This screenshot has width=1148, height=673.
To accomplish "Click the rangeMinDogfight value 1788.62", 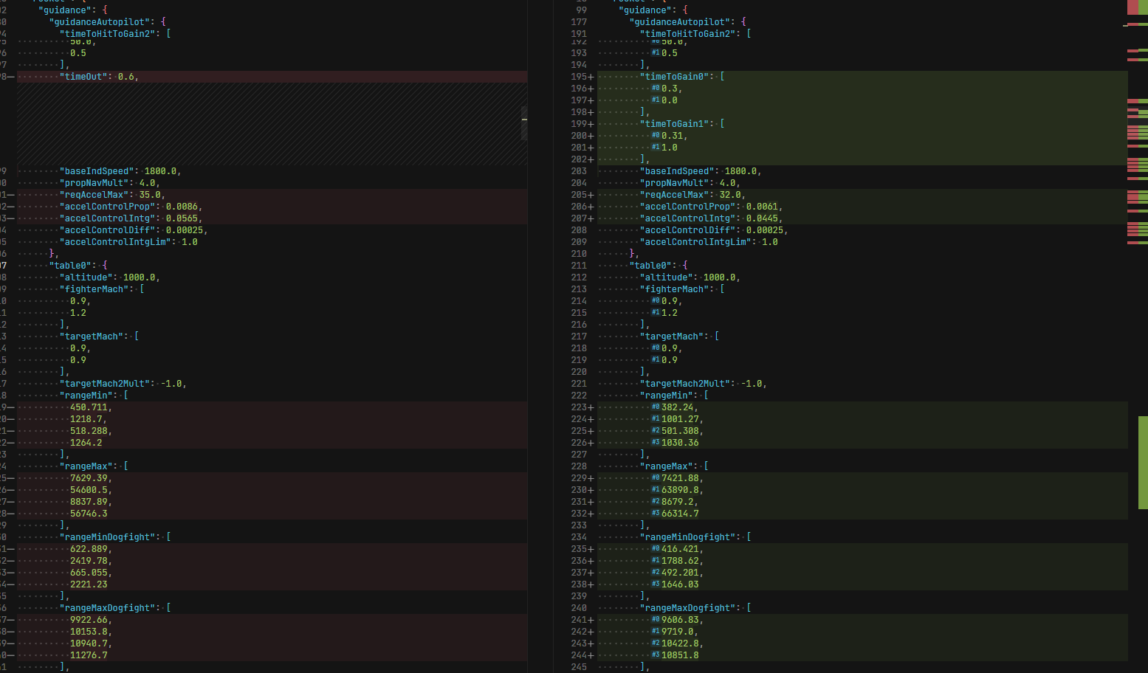I will point(680,561).
